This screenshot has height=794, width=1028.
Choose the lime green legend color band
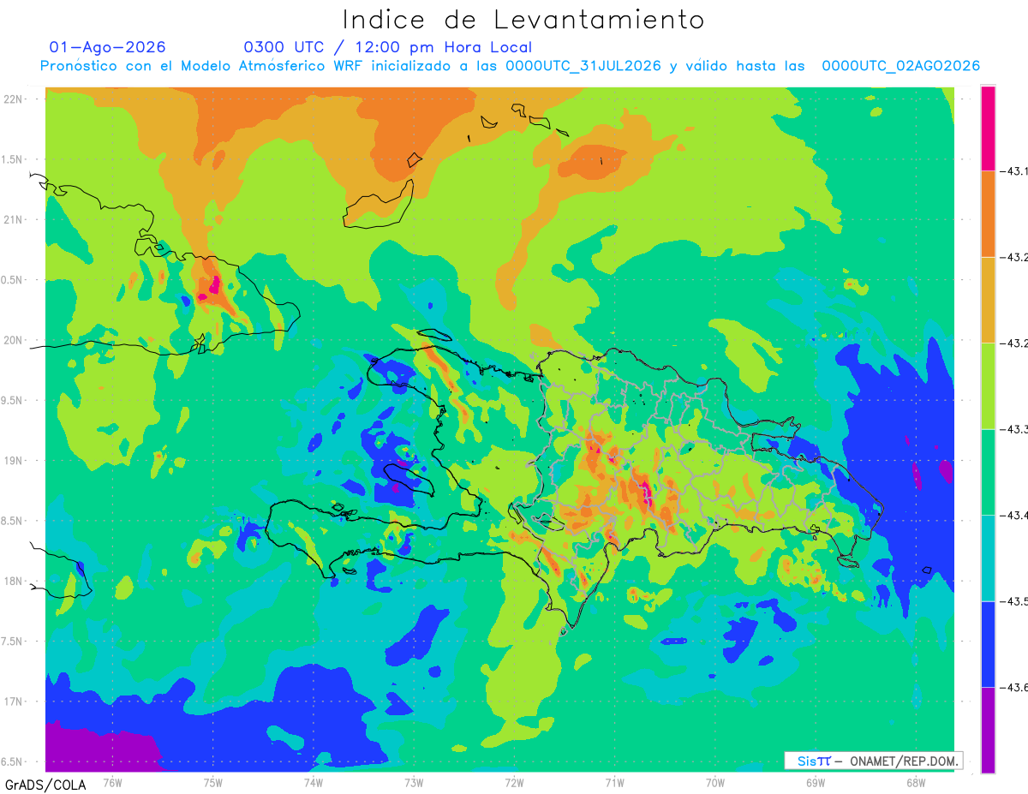(988, 385)
